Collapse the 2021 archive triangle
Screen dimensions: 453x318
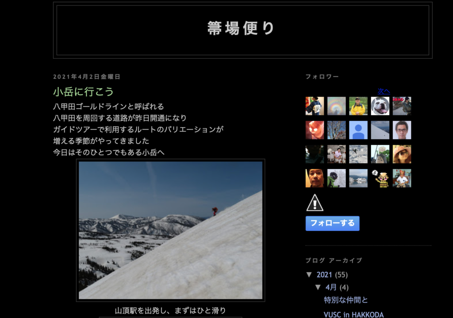coord(309,274)
